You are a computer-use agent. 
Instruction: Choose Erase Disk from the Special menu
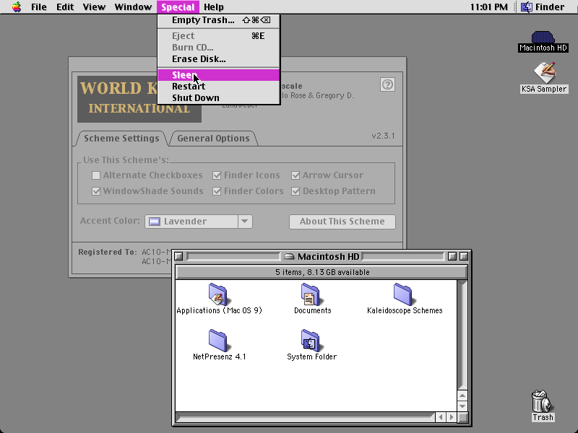coord(219,59)
